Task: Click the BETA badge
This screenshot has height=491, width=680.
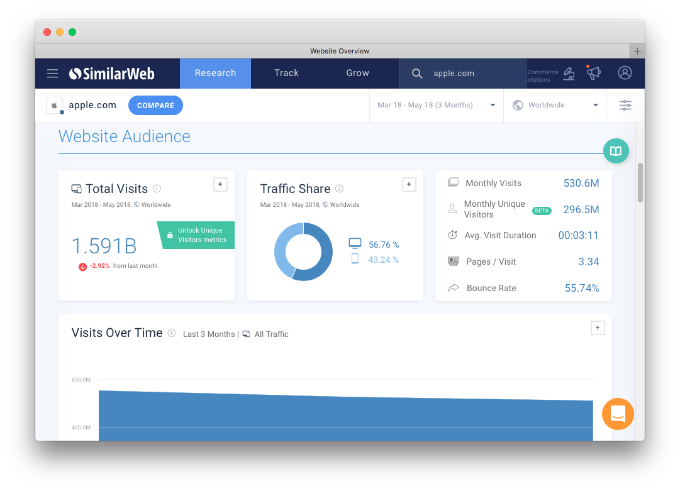Action: [542, 211]
